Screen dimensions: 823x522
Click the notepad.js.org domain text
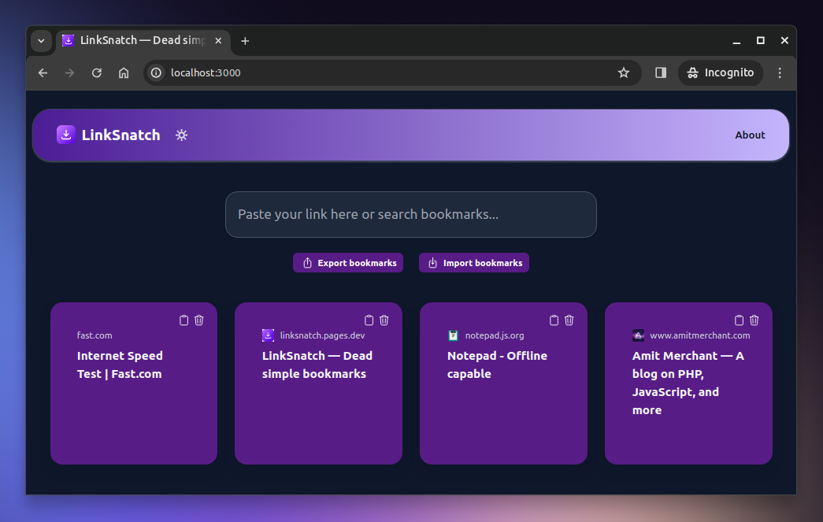495,335
